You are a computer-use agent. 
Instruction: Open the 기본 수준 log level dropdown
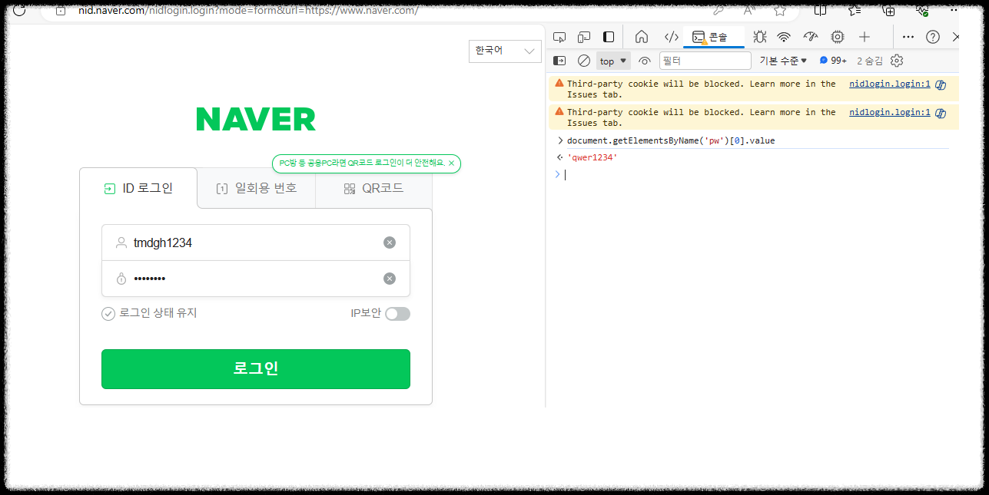tap(783, 61)
